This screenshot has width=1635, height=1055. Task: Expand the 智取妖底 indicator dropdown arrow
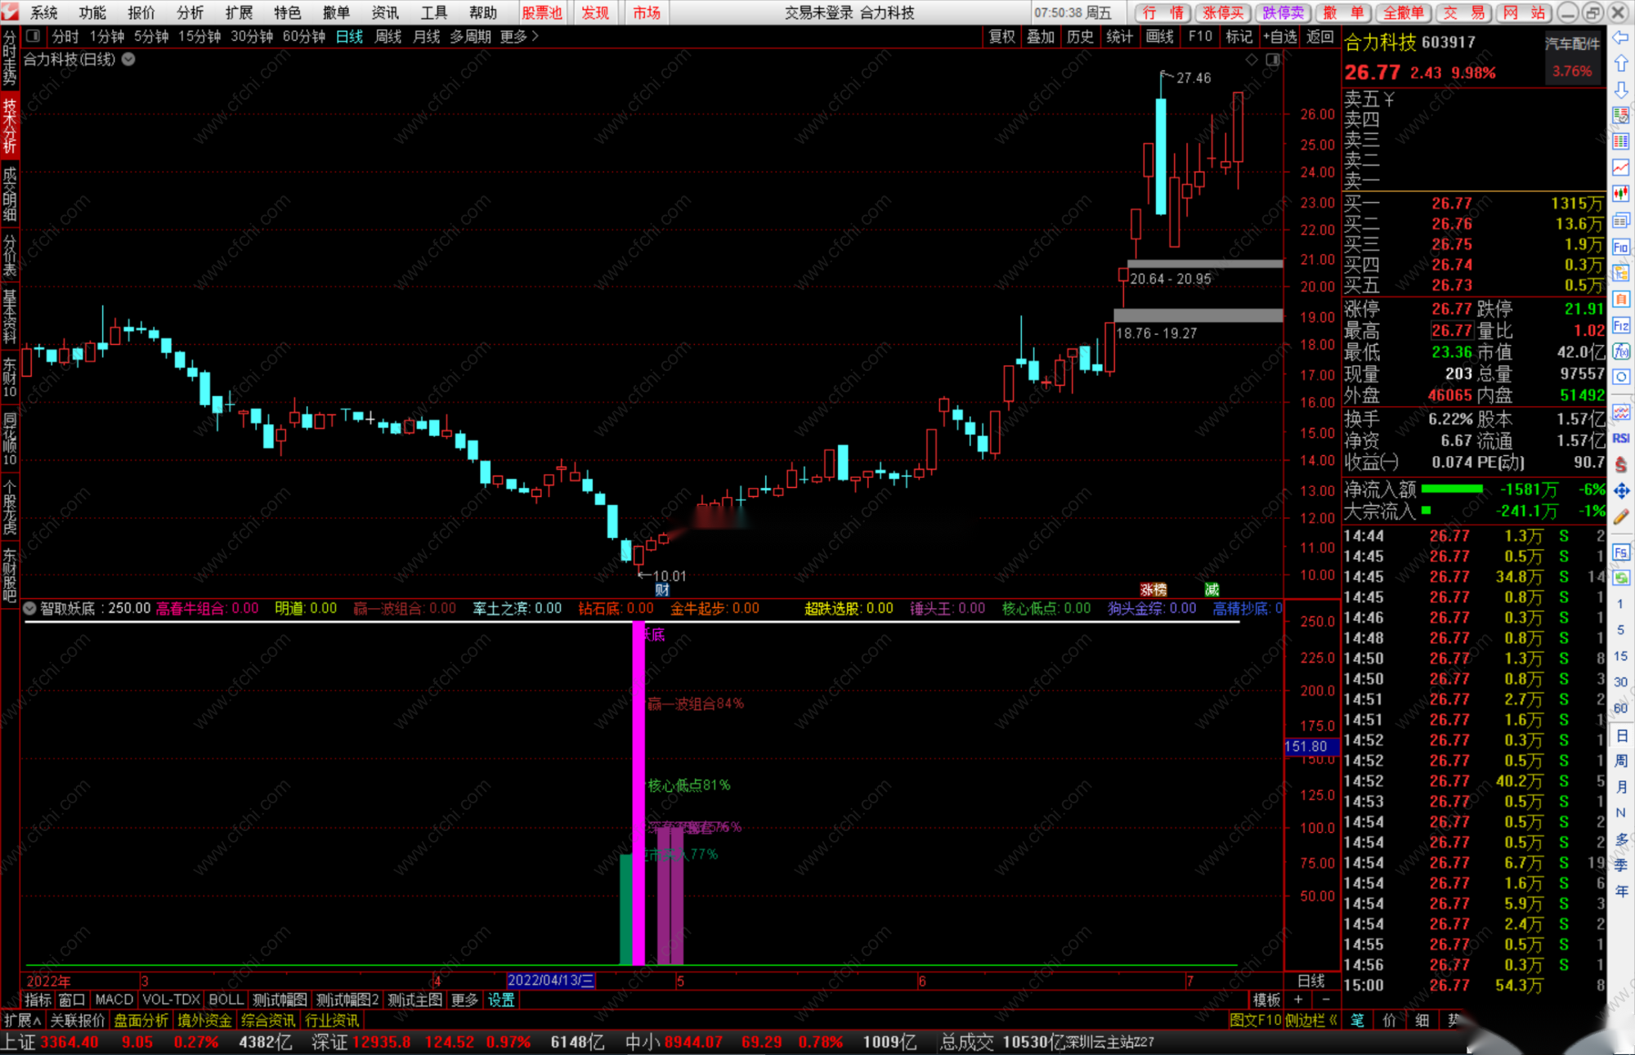click(x=30, y=608)
